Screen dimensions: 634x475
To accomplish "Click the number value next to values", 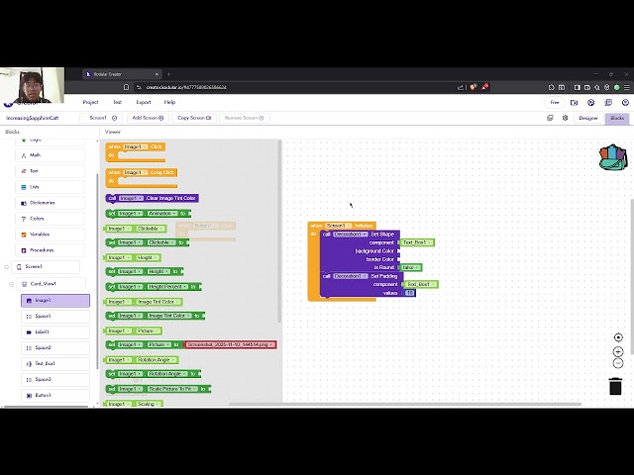I will coord(409,293).
